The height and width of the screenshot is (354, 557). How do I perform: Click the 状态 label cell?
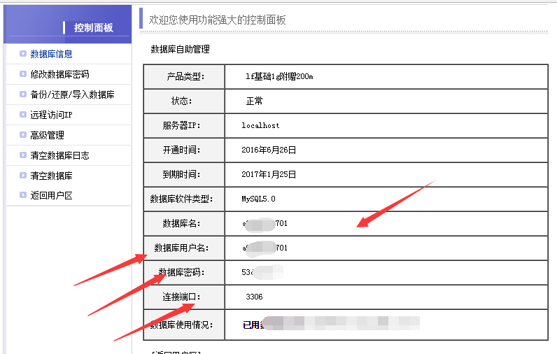(184, 101)
